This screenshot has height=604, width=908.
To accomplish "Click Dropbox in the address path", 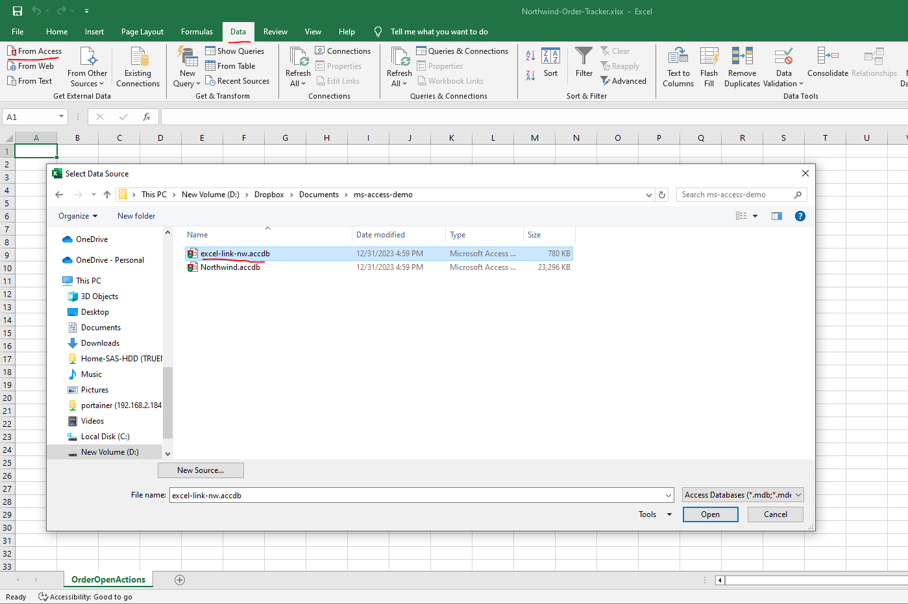I will point(269,195).
